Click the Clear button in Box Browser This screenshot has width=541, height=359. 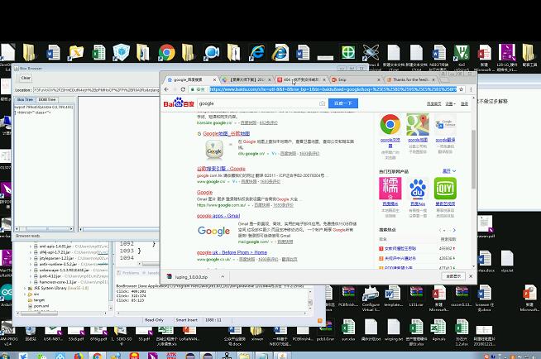point(26,78)
